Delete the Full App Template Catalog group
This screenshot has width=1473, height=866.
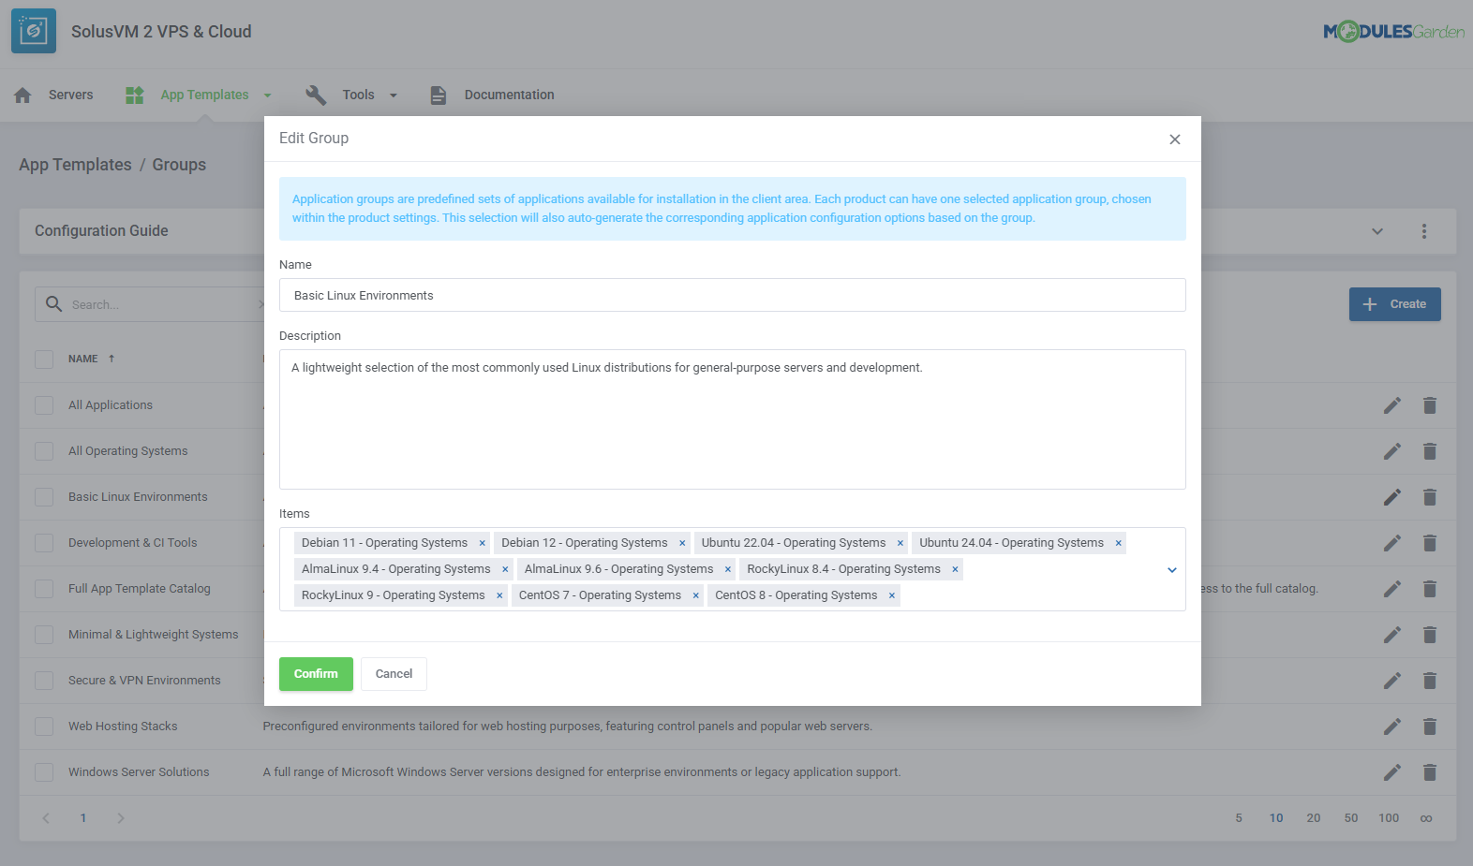(1430, 589)
